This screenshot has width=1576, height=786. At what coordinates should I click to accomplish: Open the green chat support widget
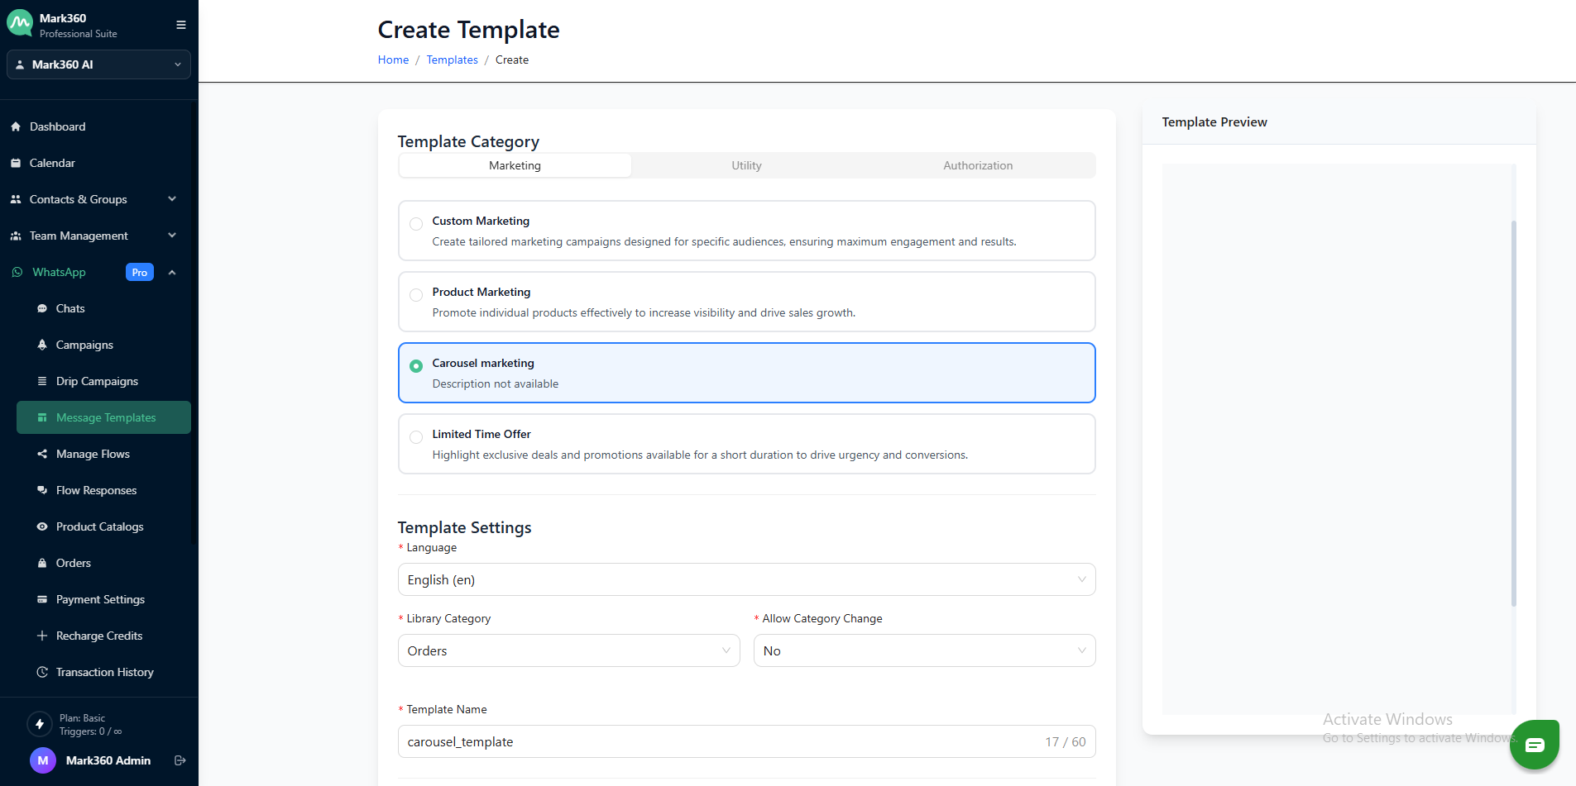click(1534, 745)
